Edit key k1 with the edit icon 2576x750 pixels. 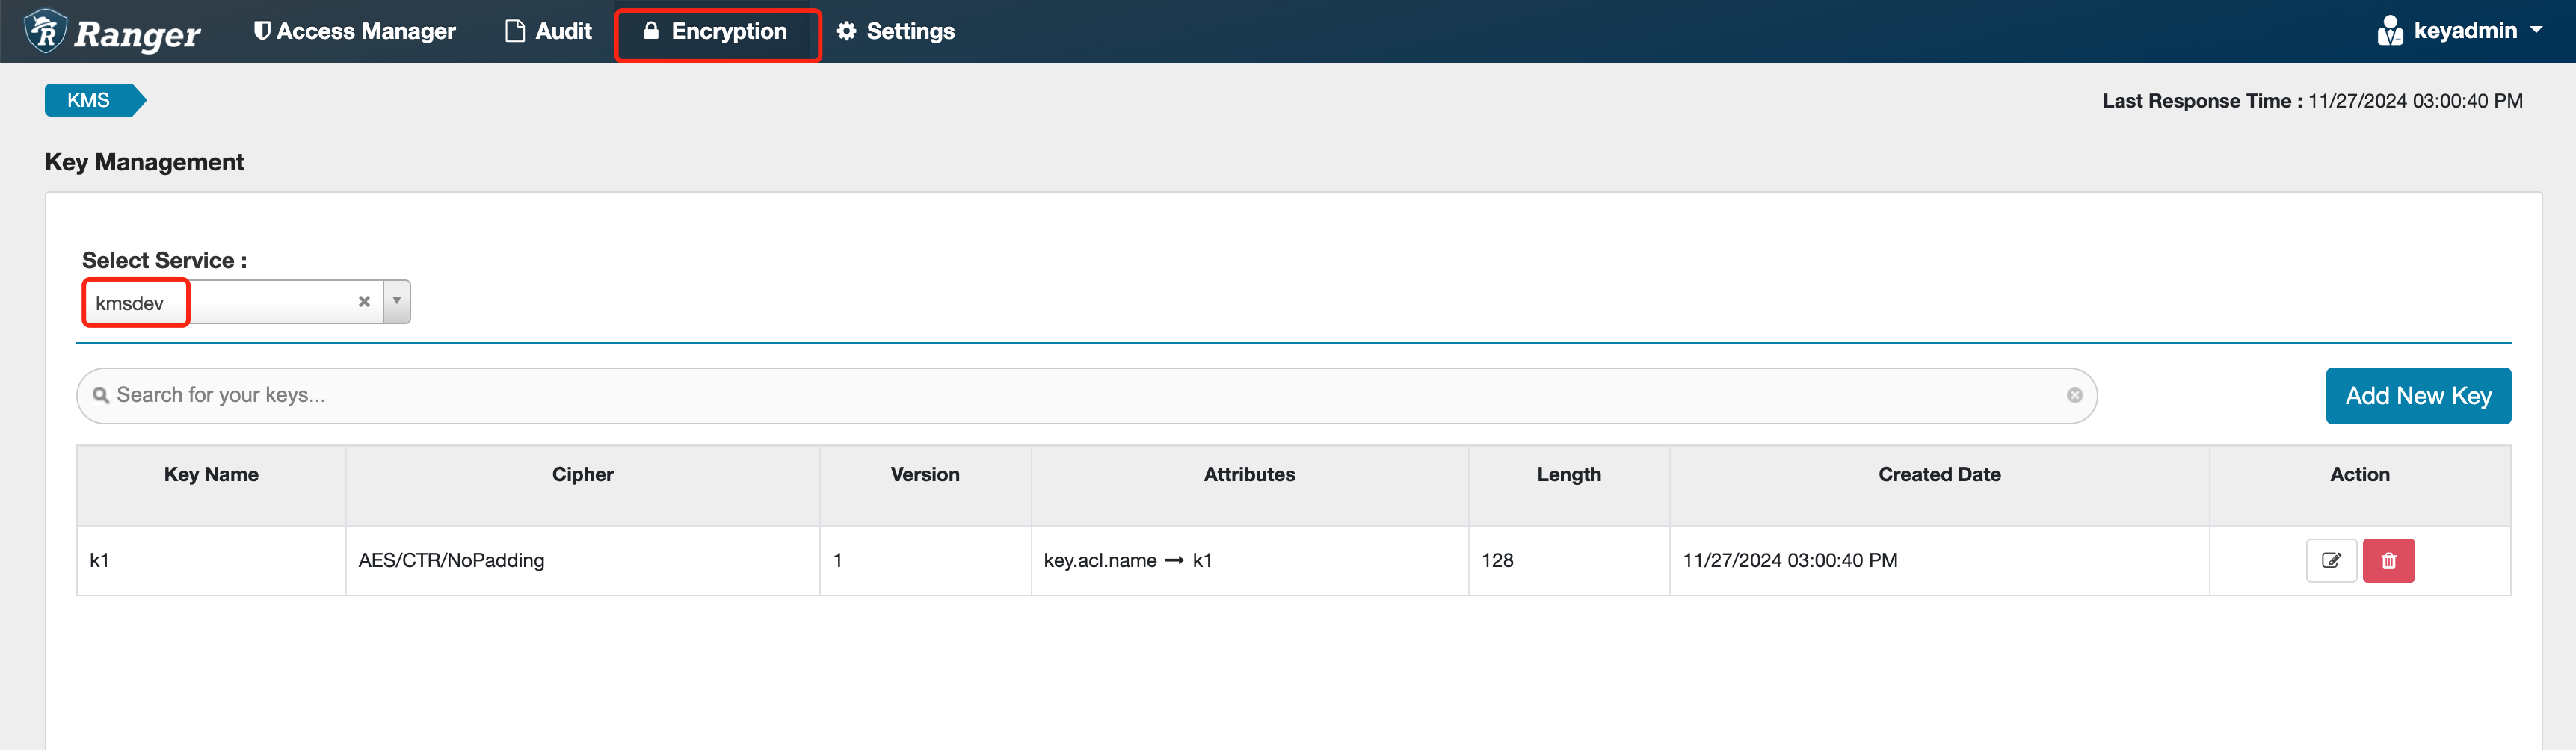click(x=2330, y=560)
